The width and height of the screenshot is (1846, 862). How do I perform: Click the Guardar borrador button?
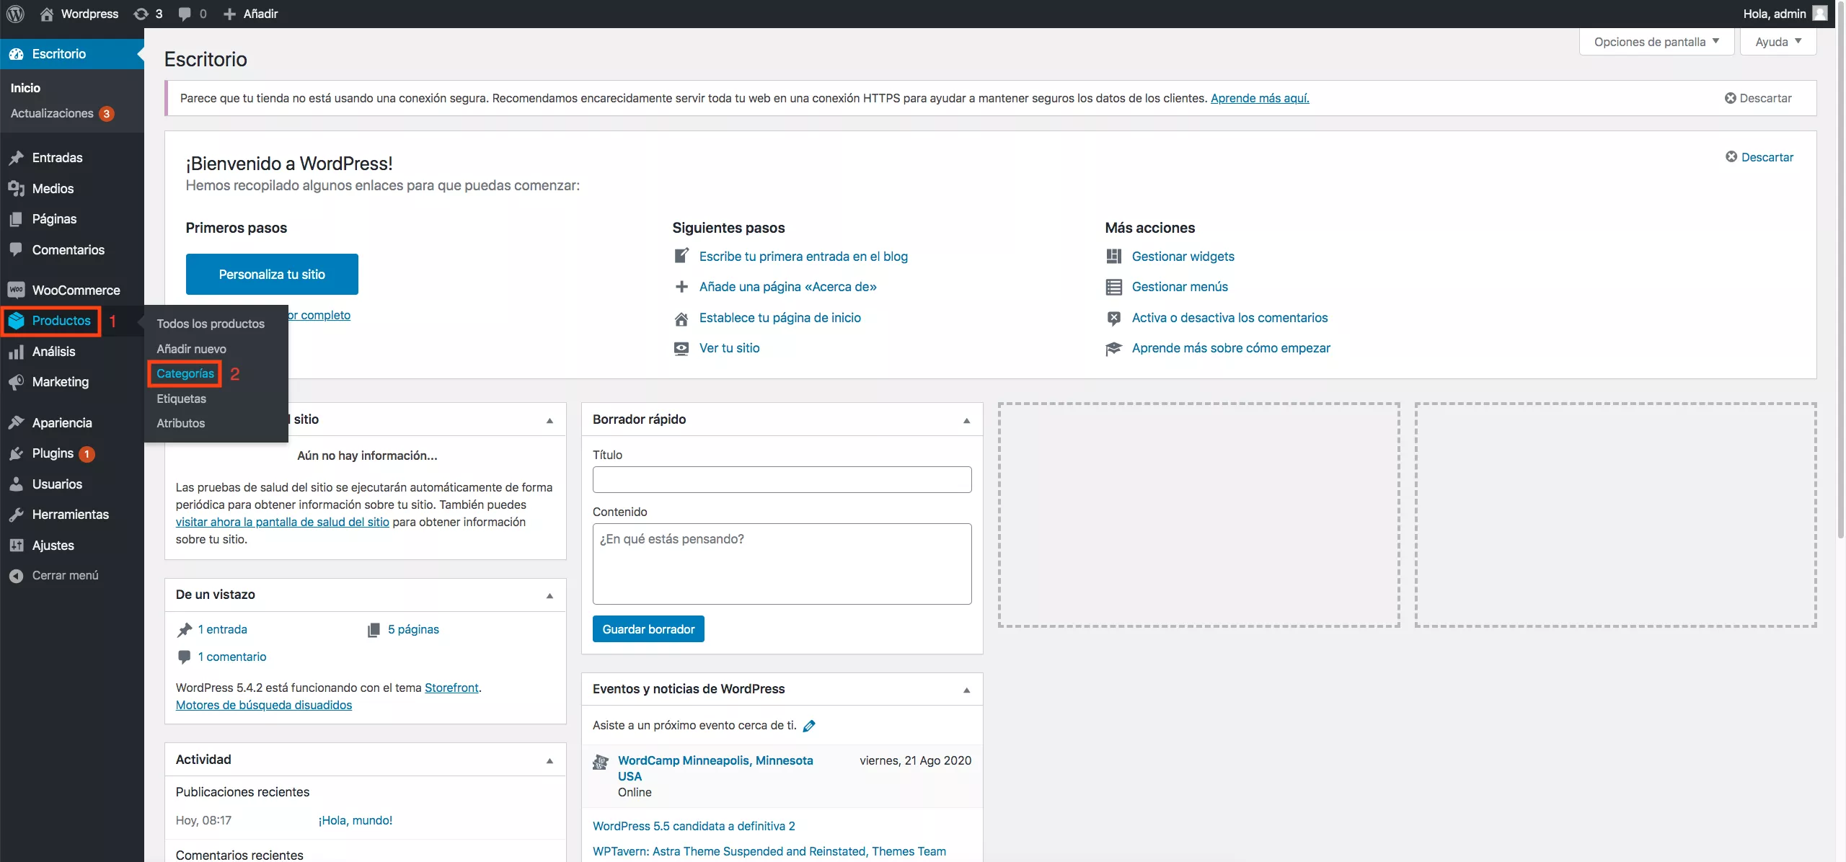648,628
